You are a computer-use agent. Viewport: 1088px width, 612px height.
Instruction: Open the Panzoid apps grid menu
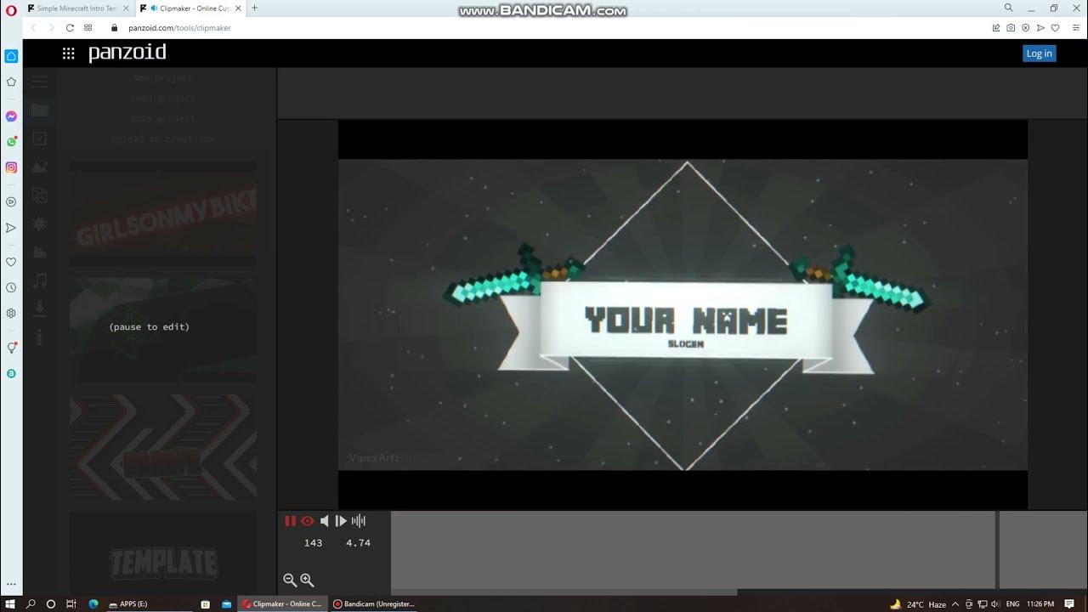pos(68,53)
